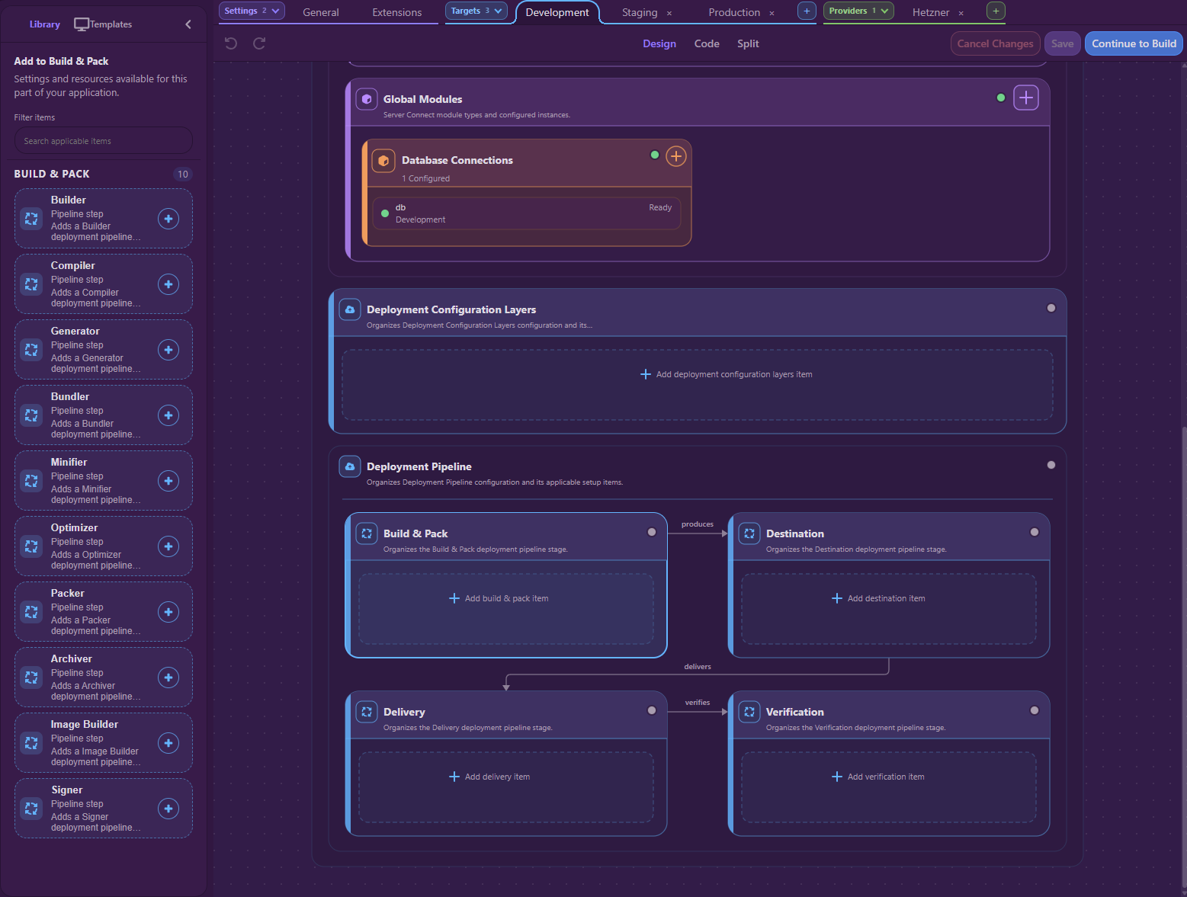Switch to Code view

tap(707, 43)
